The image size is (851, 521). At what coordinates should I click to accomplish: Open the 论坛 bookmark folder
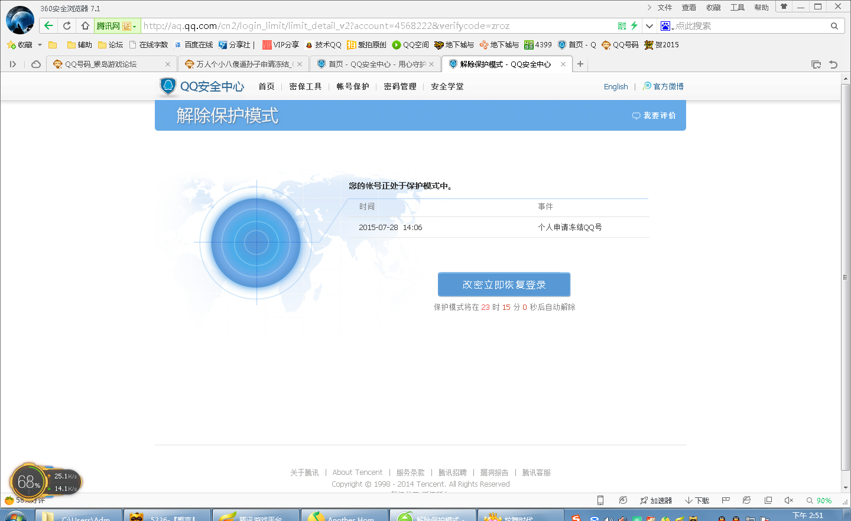111,45
